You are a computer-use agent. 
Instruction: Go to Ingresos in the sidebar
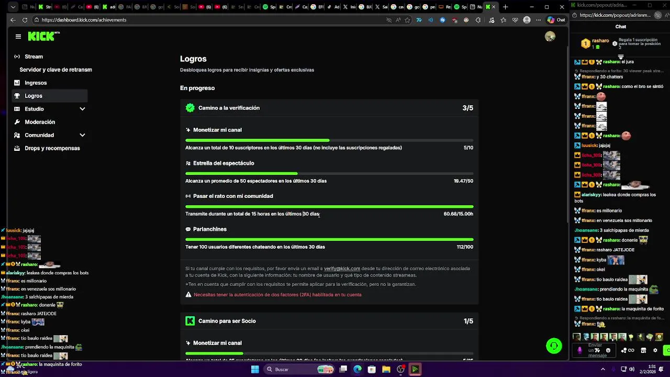[x=50, y=83]
